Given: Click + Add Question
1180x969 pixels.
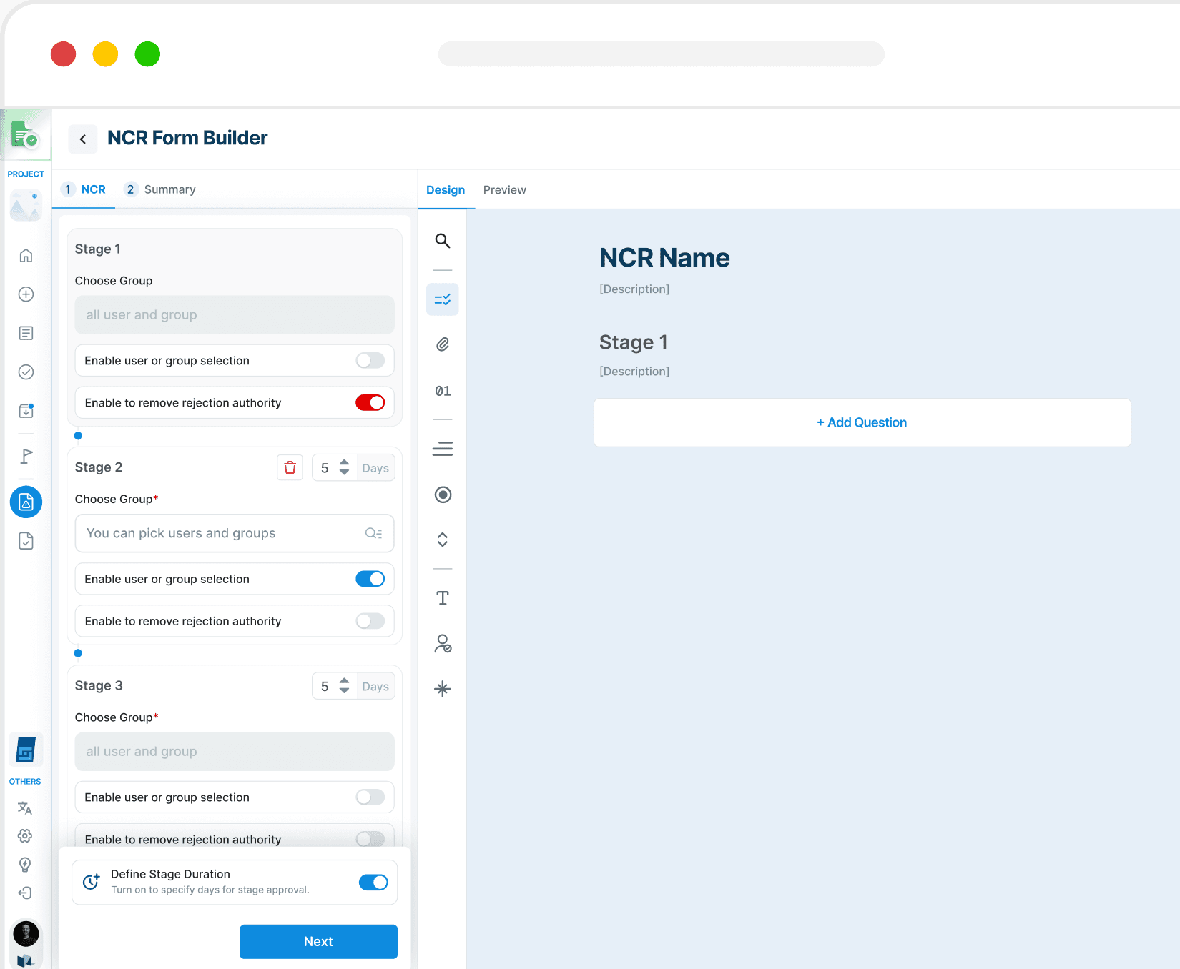Looking at the screenshot, I should [862, 423].
